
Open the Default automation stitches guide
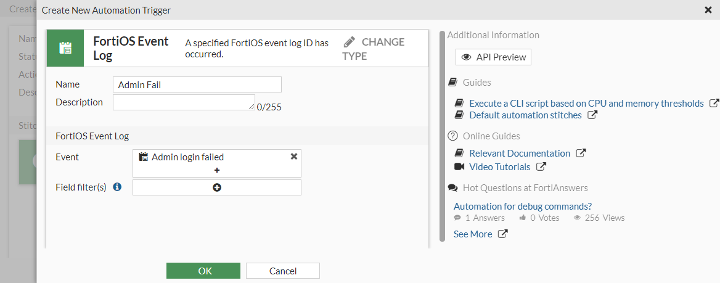525,115
